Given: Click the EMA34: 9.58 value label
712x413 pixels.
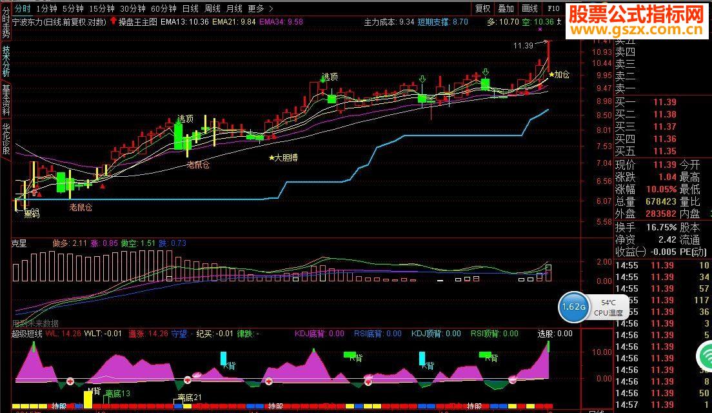Looking at the screenshot, I should click(x=281, y=21).
